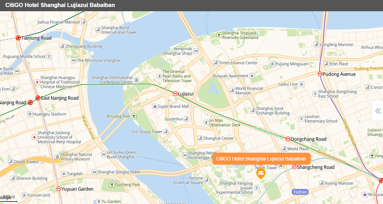Click Shanghai Yangjing Juyuan Experimental School label

235,188
